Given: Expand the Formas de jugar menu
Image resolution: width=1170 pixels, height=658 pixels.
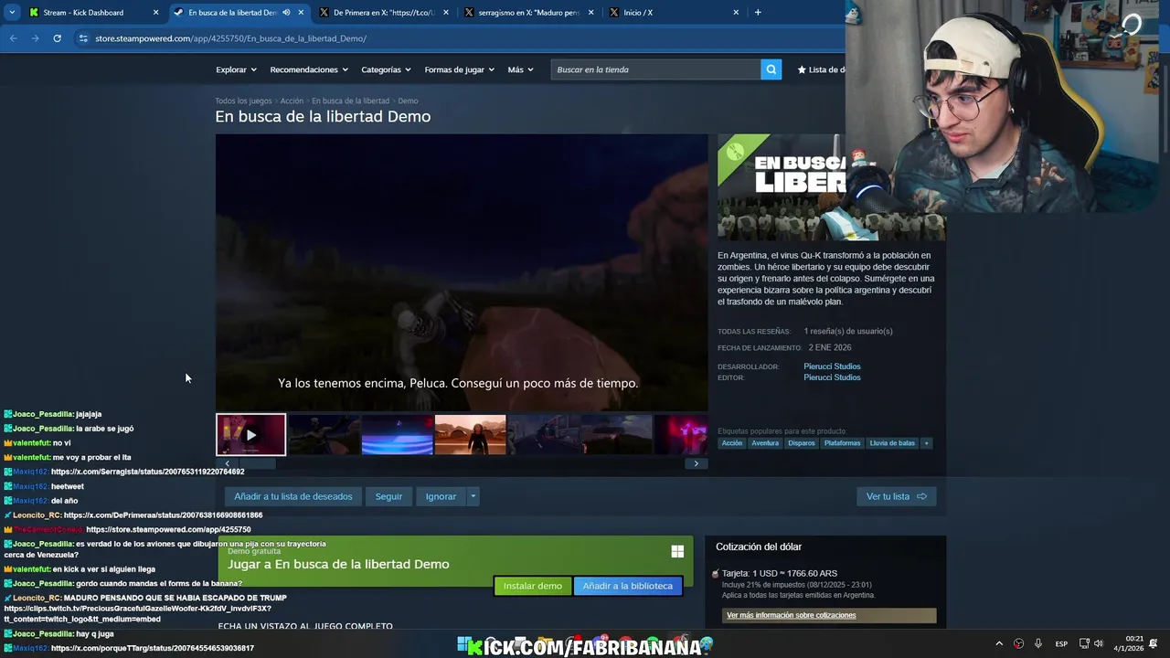Looking at the screenshot, I should (459, 69).
